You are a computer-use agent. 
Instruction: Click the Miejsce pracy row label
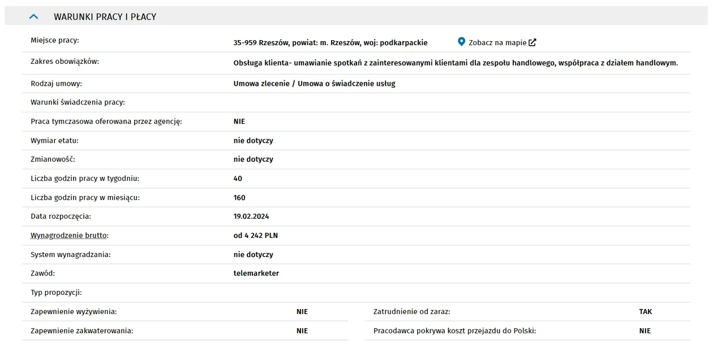coord(55,41)
